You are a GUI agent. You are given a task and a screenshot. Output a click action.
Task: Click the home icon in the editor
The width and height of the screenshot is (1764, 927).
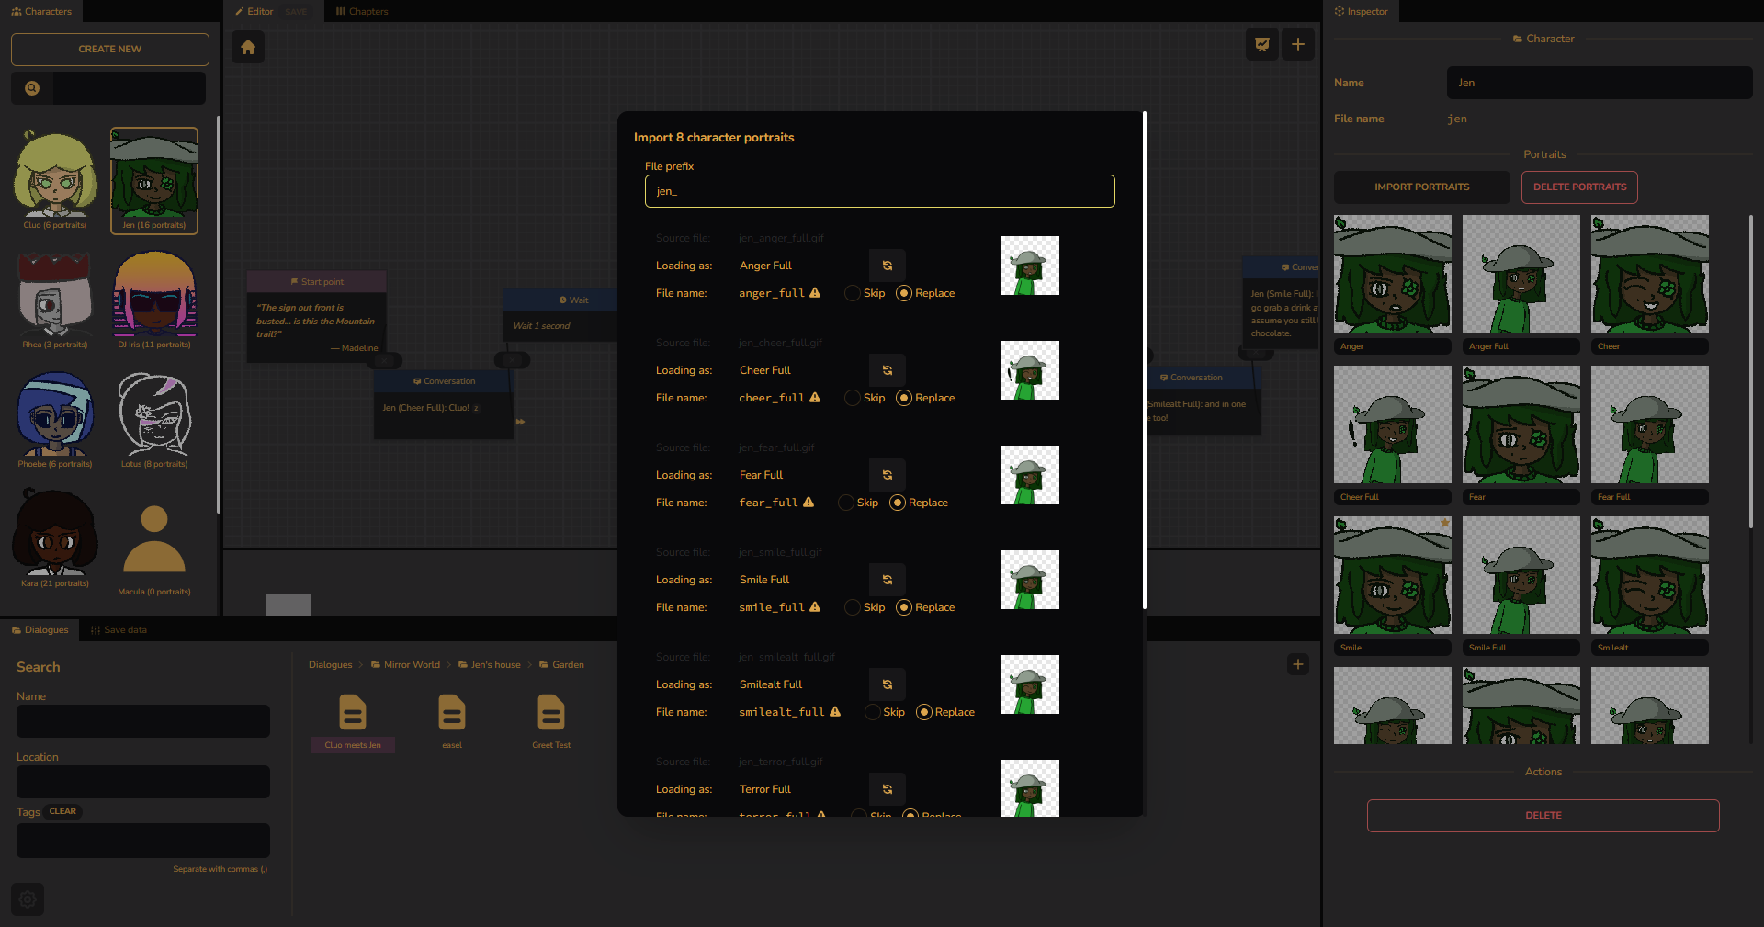(x=248, y=47)
